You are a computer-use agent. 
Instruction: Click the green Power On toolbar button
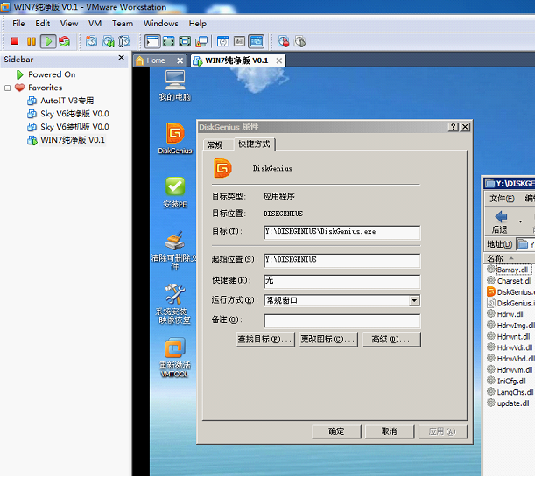pyautogui.click(x=48, y=41)
